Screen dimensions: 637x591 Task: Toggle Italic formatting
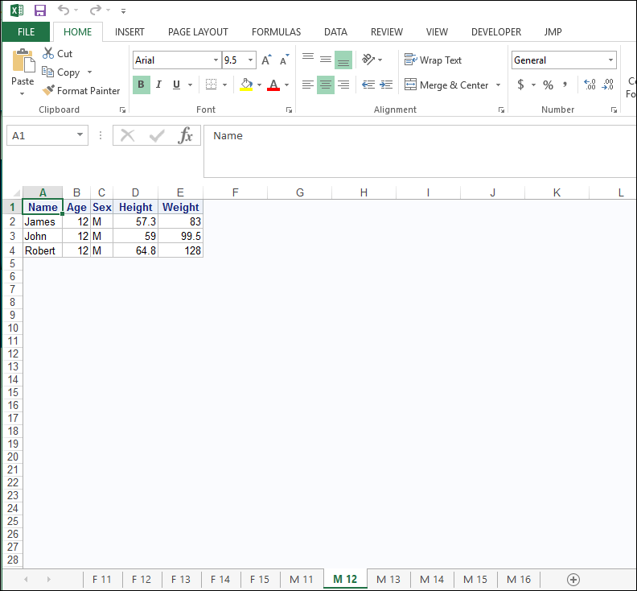click(x=158, y=85)
